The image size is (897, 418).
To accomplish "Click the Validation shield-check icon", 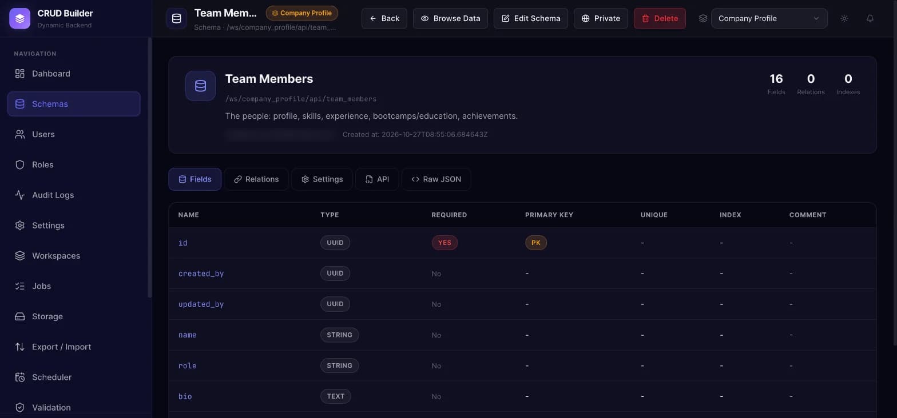I will tap(20, 407).
